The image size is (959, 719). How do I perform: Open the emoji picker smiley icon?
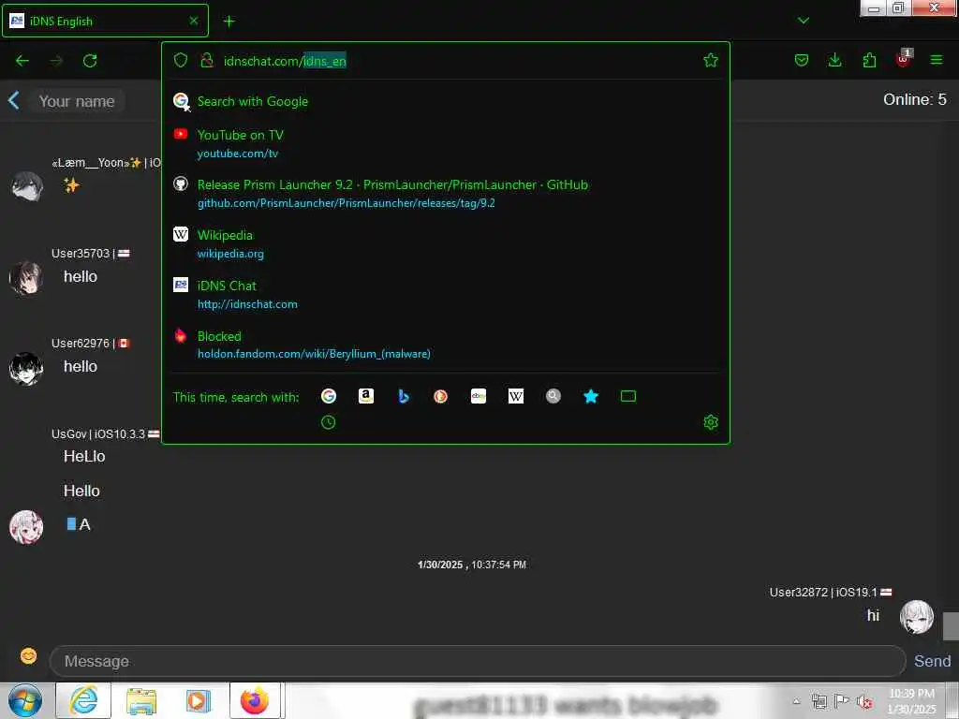(x=28, y=656)
